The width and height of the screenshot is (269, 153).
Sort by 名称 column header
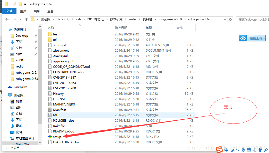[51, 28]
